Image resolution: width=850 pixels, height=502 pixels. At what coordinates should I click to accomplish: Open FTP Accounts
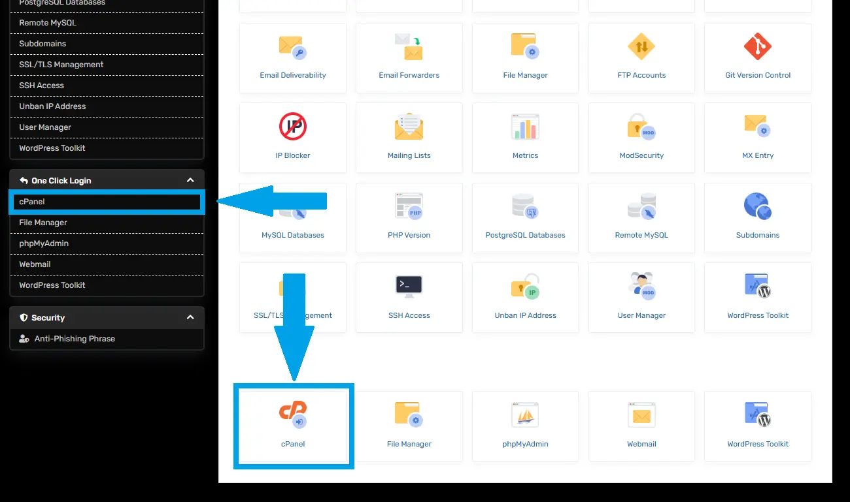(641, 57)
